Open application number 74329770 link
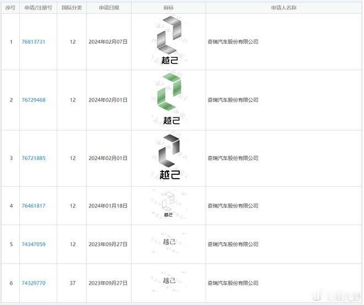 pos(34,283)
